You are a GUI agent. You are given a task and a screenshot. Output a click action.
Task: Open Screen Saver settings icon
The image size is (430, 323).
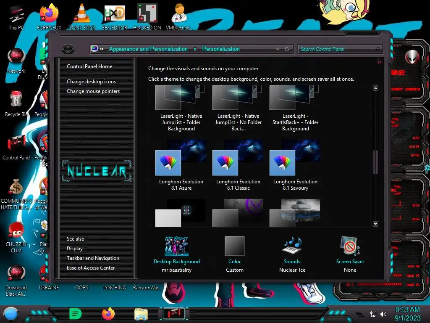click(x=350, y=246)
